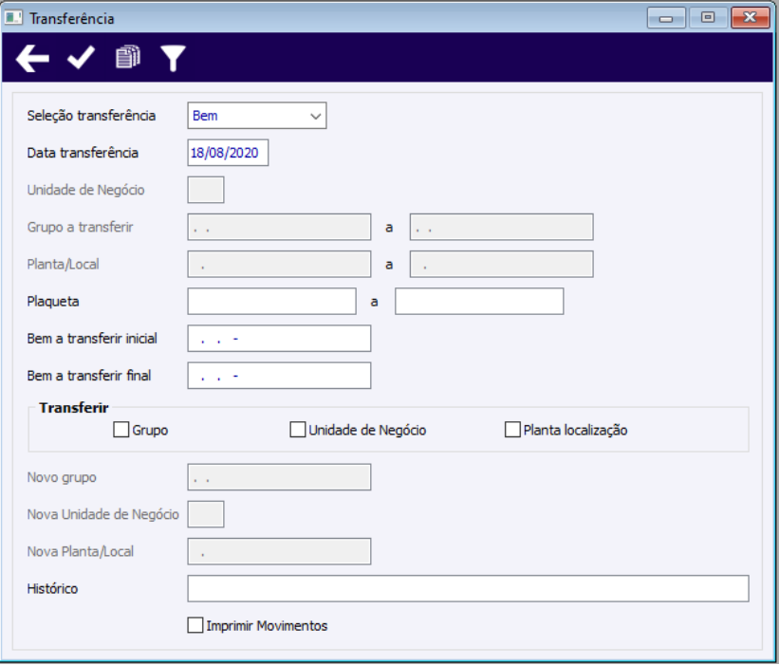This screenshot has width=779, height=665.
Task: Click the Seleção transferência label
Action: [x=91, y=116]
